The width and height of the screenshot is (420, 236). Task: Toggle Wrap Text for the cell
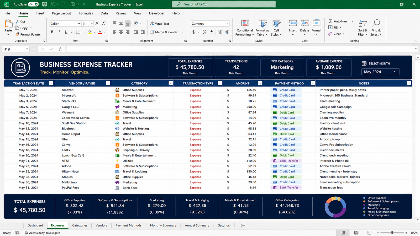(160, 24)
